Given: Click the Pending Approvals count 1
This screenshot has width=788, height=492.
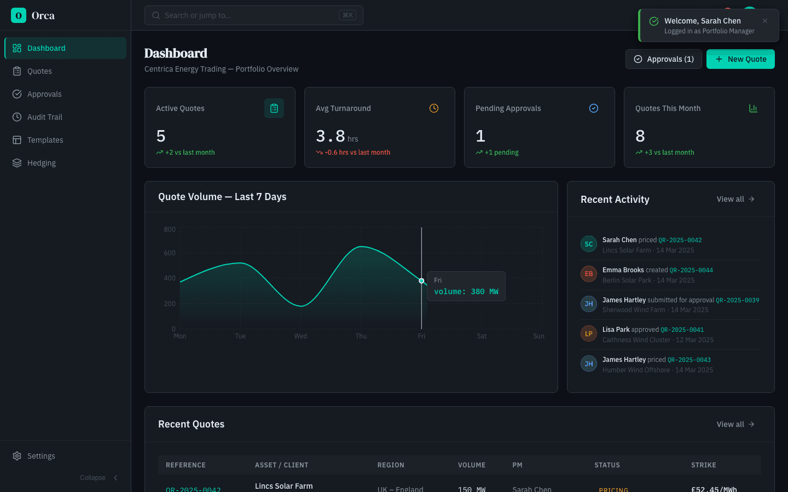Looking at the screenshot, I should (480, 136).
